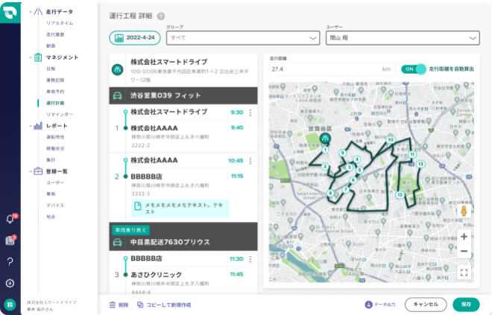The width and height of the screenshot is (492, 315).
Task: Click コピーして新規作成 link
Action: coord(168,305)
